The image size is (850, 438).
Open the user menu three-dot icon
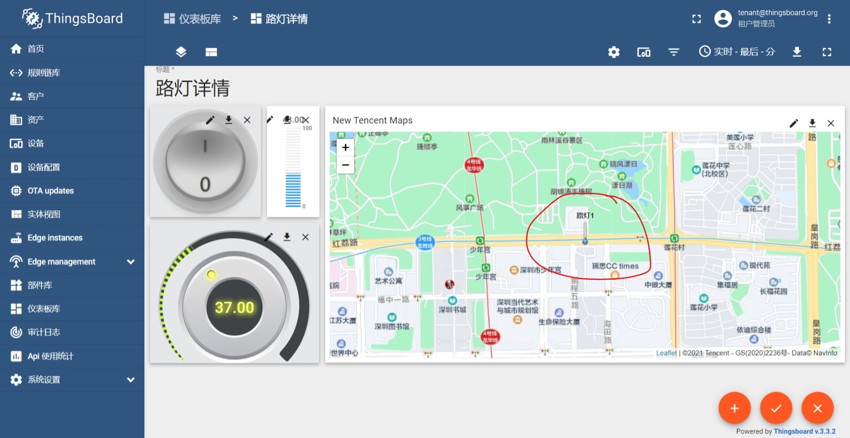click(829, 19)
